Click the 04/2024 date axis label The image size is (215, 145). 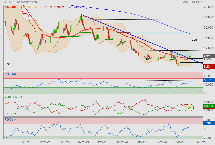(x=122, y=142)
